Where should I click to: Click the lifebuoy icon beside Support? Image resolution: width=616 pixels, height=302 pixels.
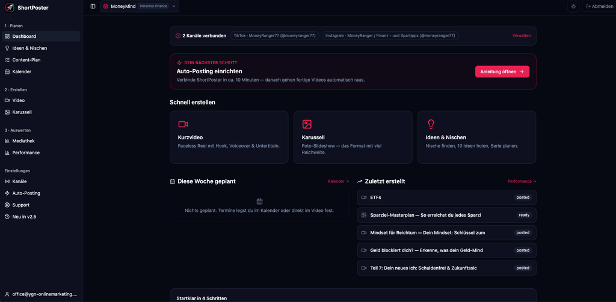7,205
